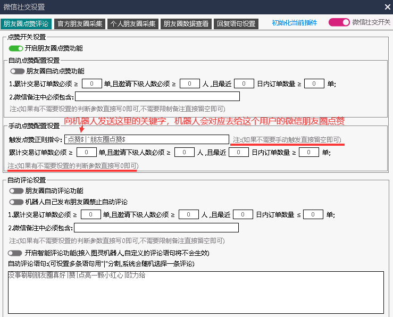The height and width of the screenshot is (317, 393).
Task: Click auto-comment 日内订单数量 number field
Action: pyautogui.click(x=313, y=214)
